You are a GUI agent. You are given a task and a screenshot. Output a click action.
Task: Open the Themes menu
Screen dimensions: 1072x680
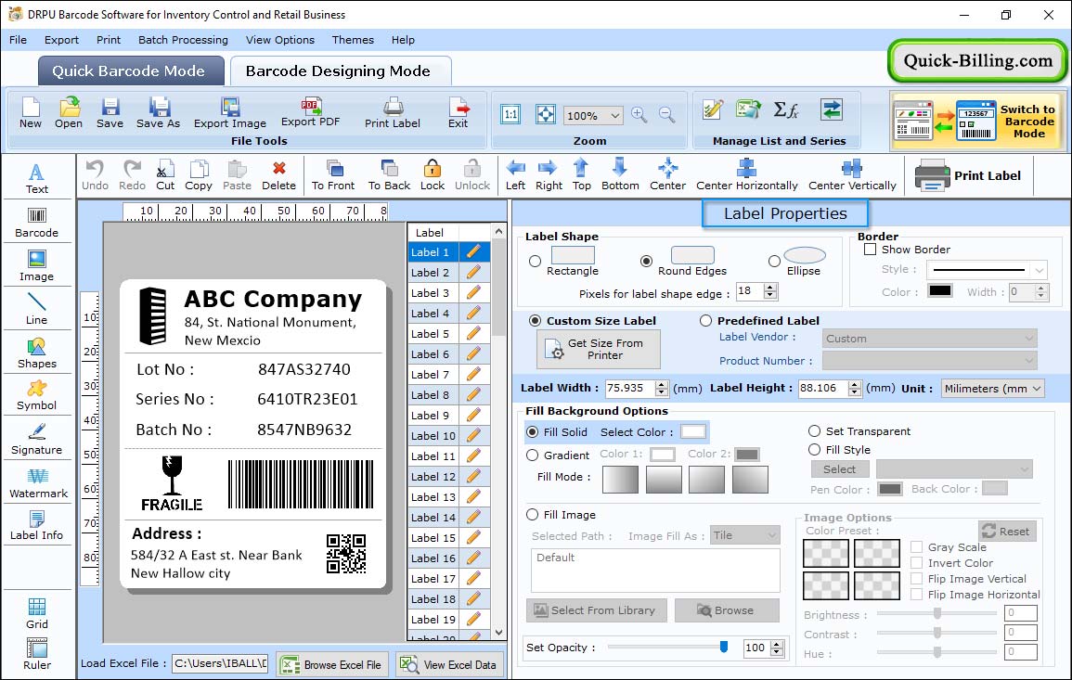[x=353, y=40]
